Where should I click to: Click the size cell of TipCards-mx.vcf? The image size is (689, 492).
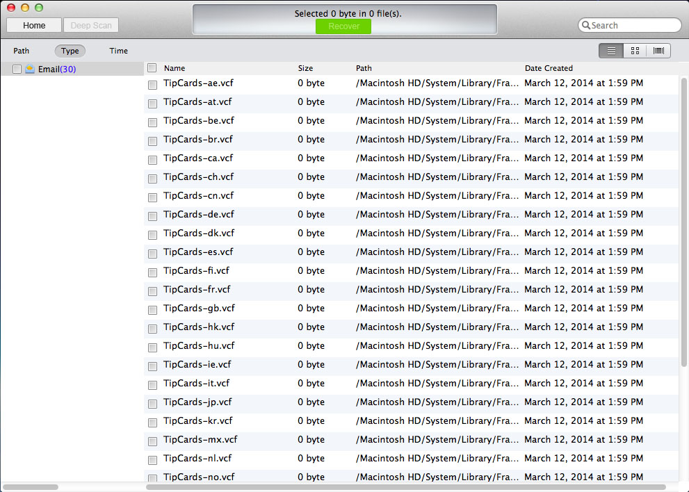(x=311, y=439)
